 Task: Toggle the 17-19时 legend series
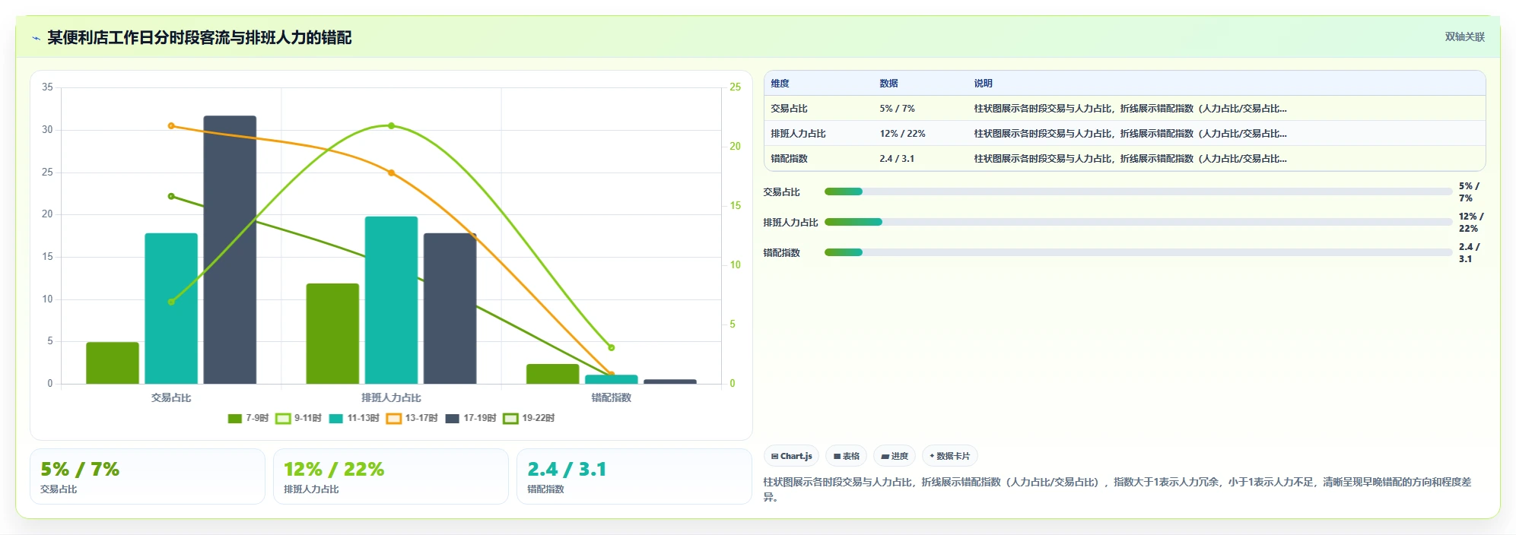pyautogui.click(x=470, y=419)
